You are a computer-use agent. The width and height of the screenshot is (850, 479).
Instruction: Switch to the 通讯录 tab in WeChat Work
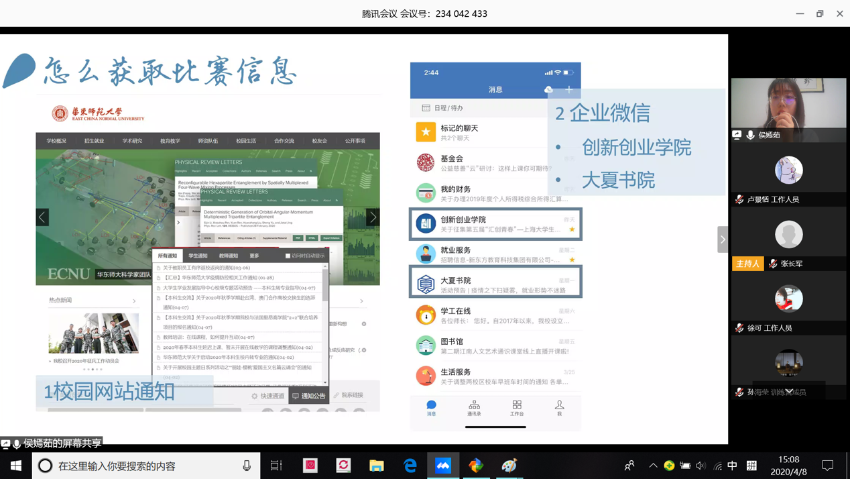coord(474,408)
